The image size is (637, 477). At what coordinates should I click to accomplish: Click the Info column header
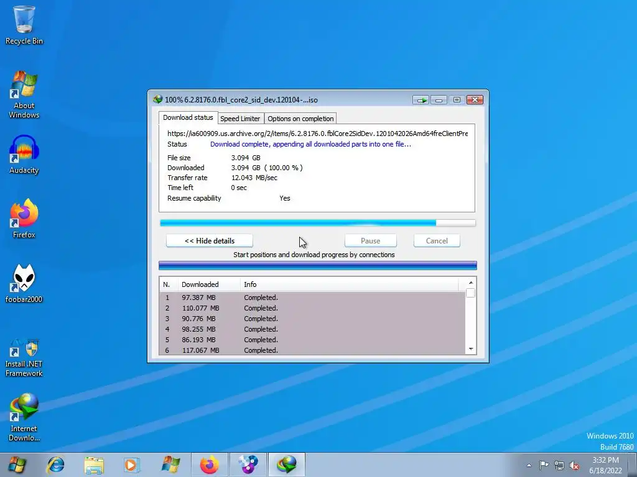point(350,284)
